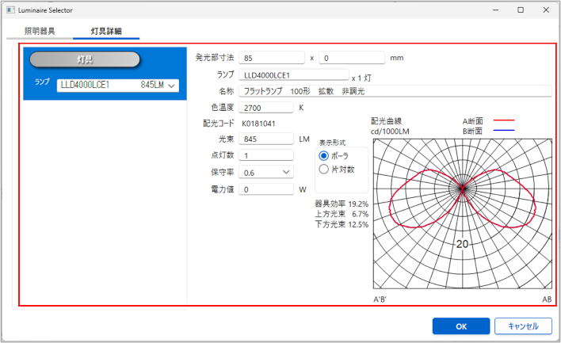Switch to the 灯具詳細 tab
The image size is (561, 343).
[x=106, y=32]
